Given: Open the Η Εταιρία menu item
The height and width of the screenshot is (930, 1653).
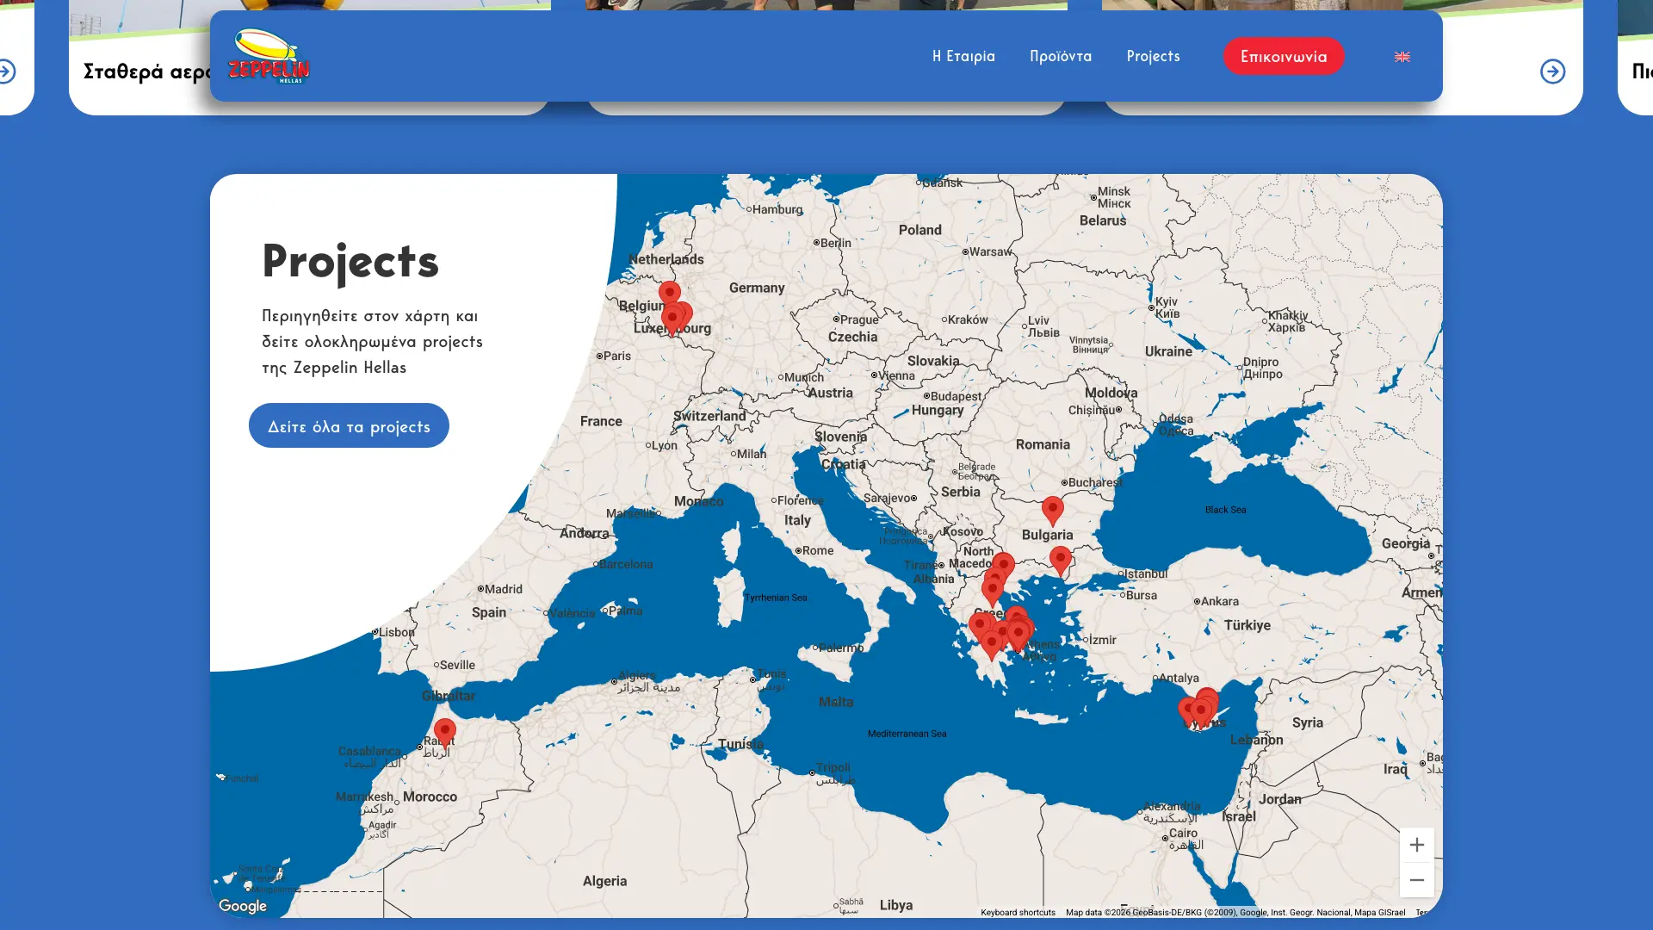Looking at the screenshot, I should (963, 56).
